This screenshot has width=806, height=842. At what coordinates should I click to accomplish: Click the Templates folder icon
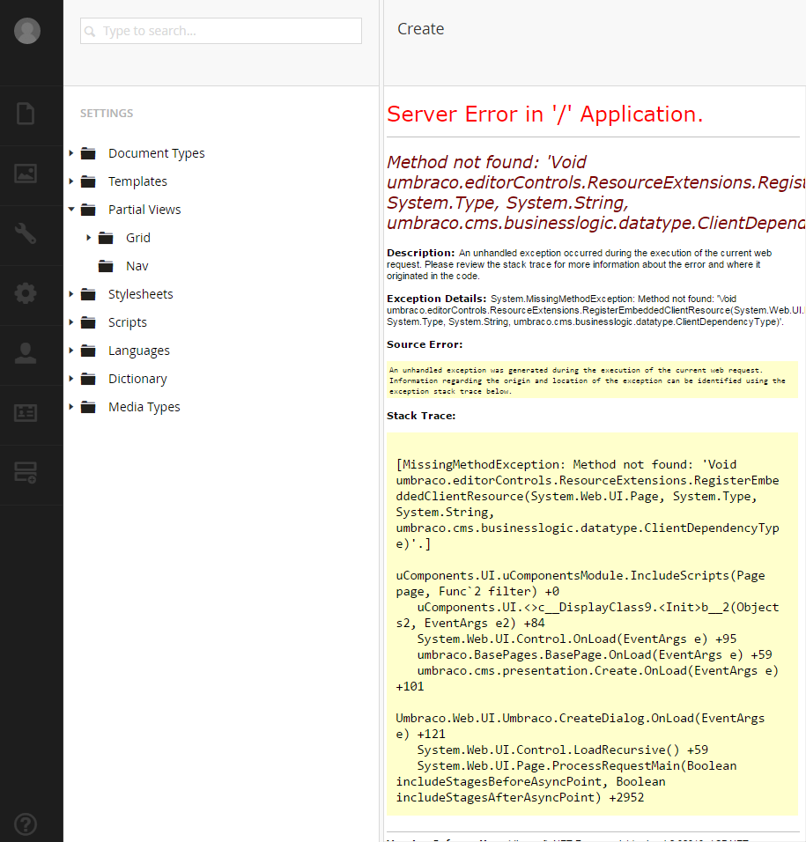(x=88, y=181)
